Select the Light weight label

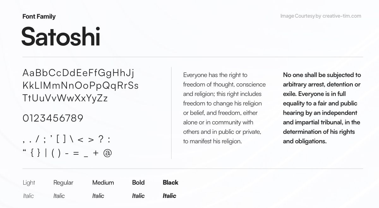click(29, 182)
